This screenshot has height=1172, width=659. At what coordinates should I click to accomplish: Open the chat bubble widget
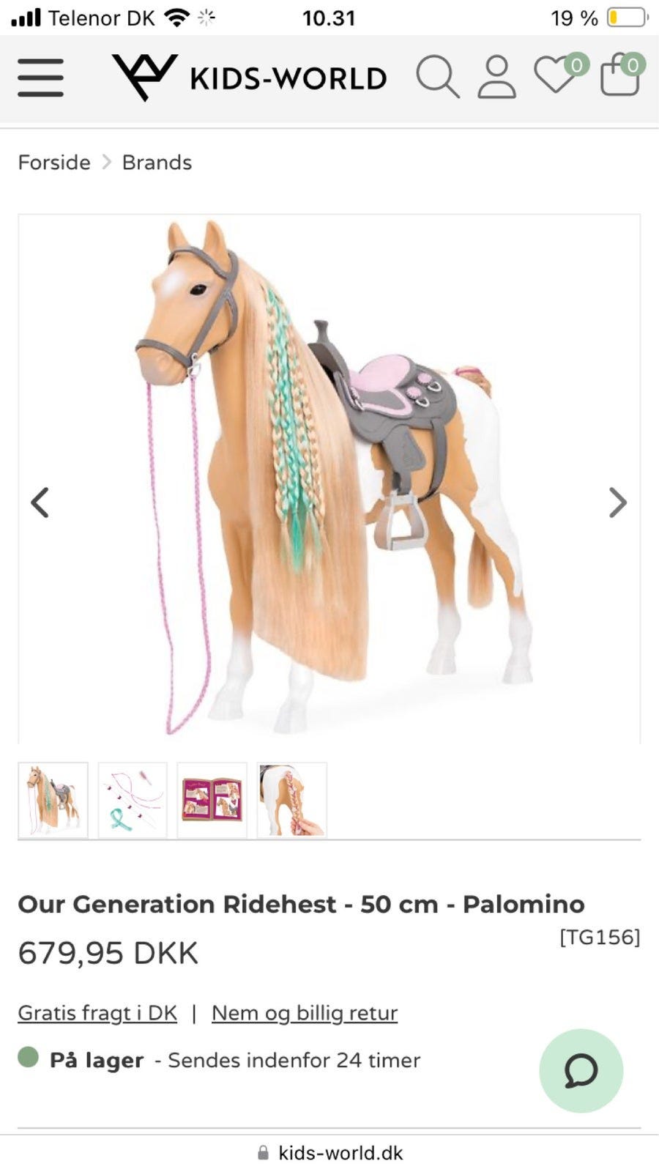pyautogui.click(x=581, y=1070)
